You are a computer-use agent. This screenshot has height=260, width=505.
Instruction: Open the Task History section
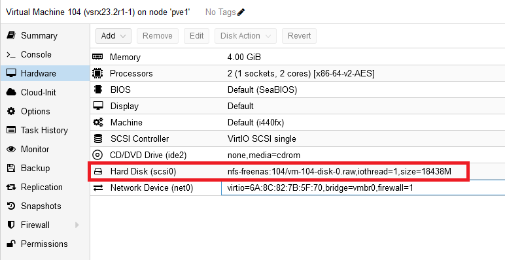coord(45,130)
